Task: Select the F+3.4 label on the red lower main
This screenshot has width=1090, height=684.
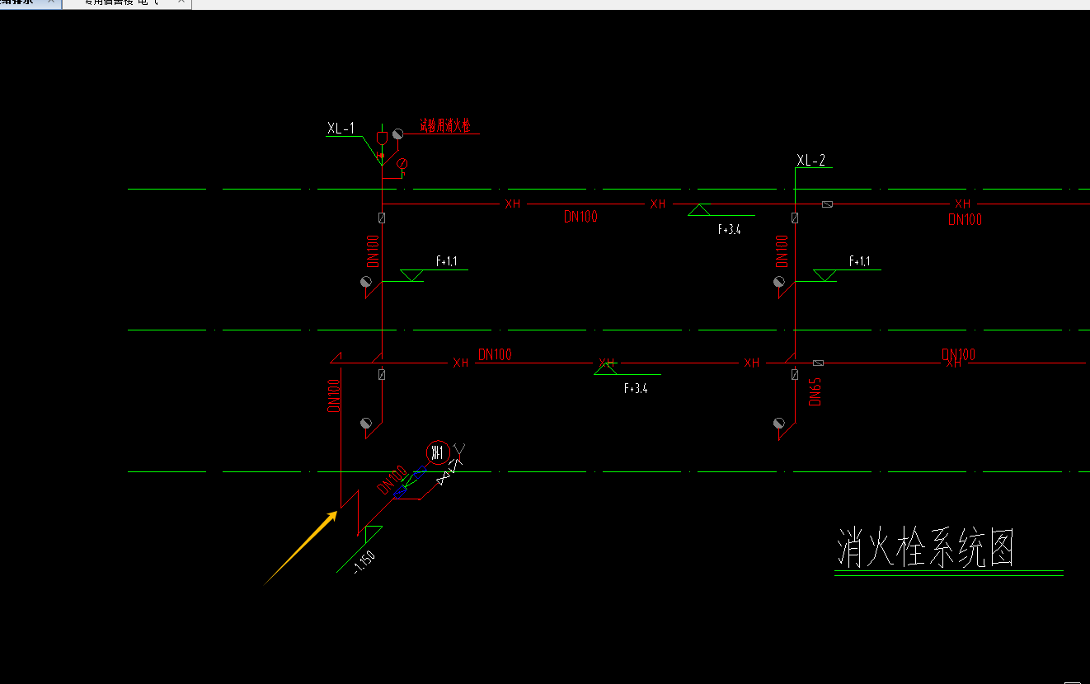Action: pos(636,388)
